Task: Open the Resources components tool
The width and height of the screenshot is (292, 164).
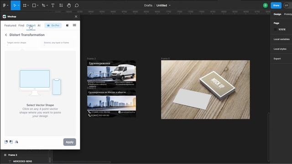Action: pyautogui.click(x=61, y=5)
